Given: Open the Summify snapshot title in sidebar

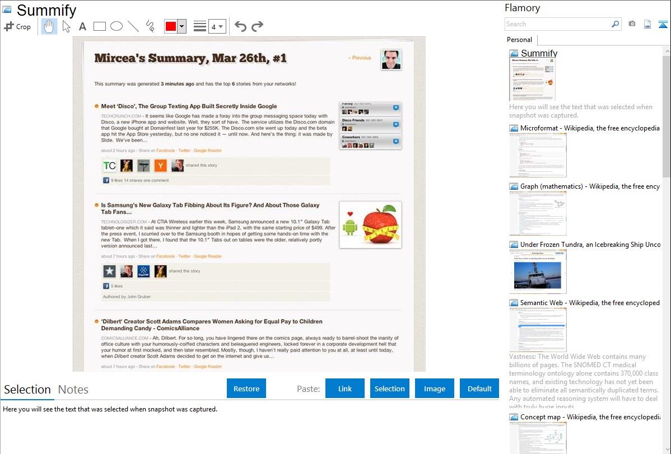Looking at the screenshot, I should coord(539,53).
